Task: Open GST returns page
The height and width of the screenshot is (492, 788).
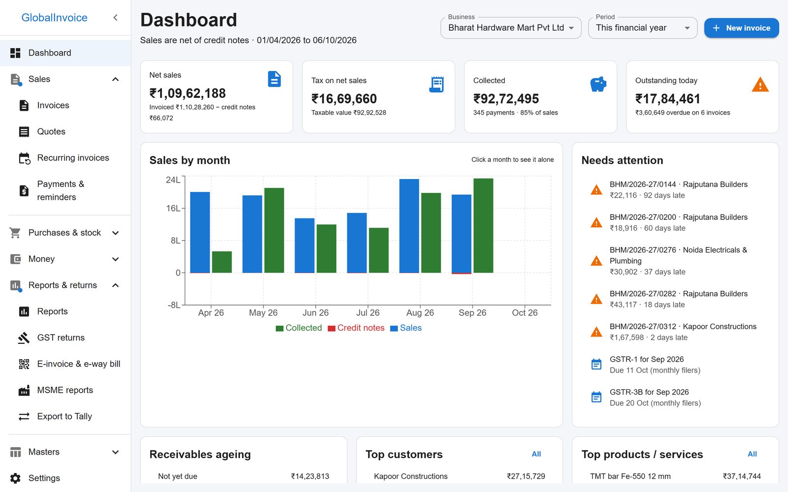Action: click(66, 338)
